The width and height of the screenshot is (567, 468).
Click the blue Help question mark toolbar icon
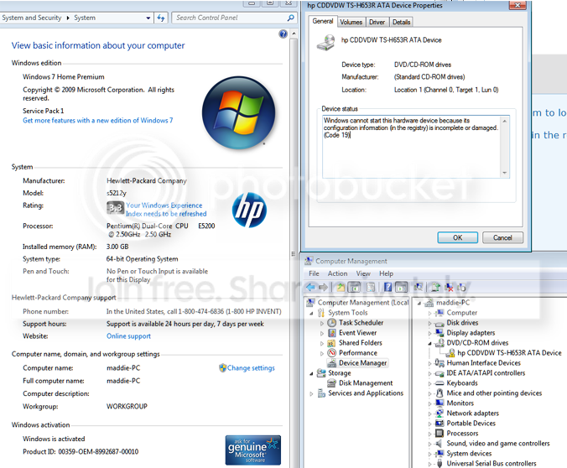tap(388, 287)
